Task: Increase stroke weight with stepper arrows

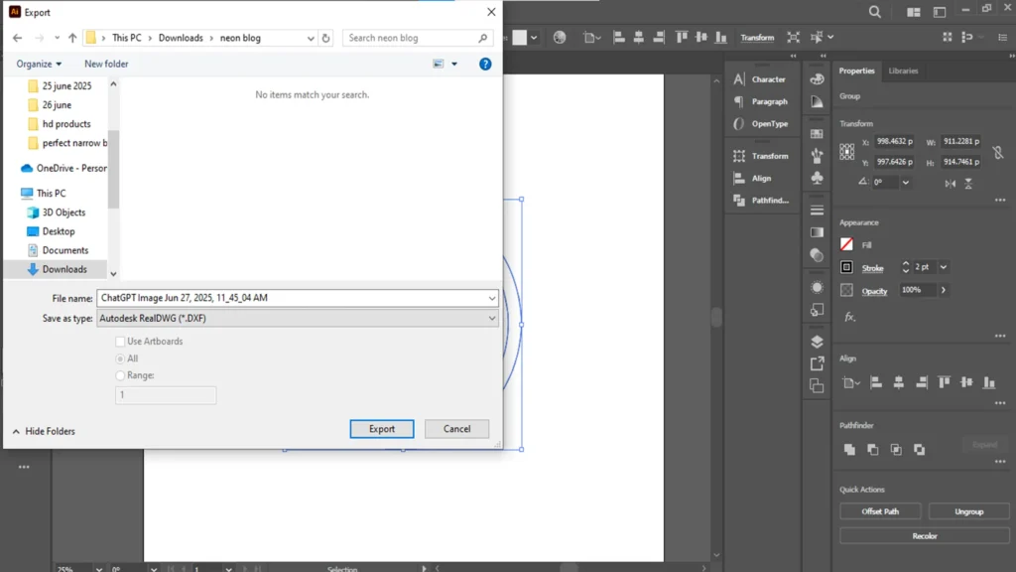Action: tap(906, 264)
